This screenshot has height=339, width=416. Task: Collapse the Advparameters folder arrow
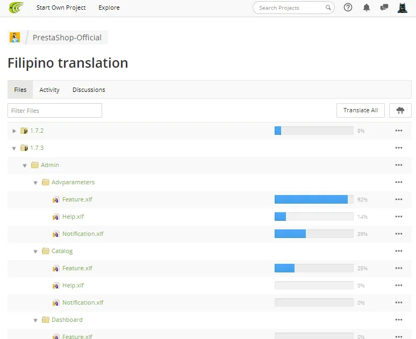[35, 183]
